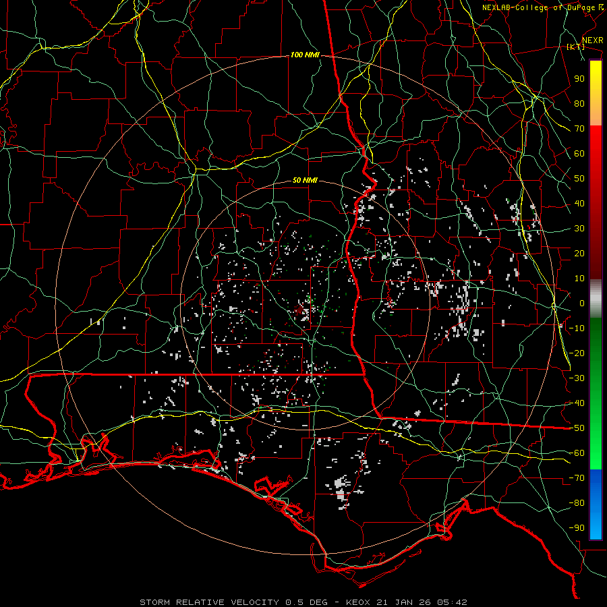The height and width of the screenshot is (607, 607).
Task: Click the 50 NMI range ring label
Action: (x=305, y=180)
